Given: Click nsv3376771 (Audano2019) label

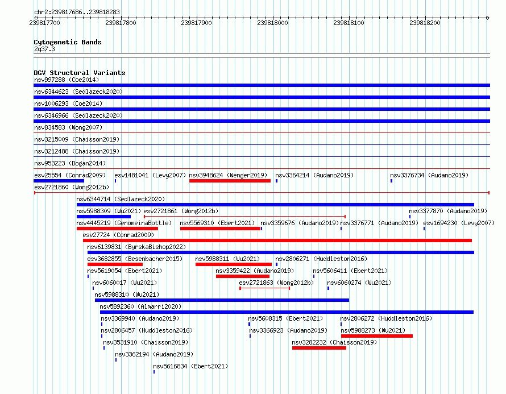Looking at the screenshot, I should pos(379,223).
